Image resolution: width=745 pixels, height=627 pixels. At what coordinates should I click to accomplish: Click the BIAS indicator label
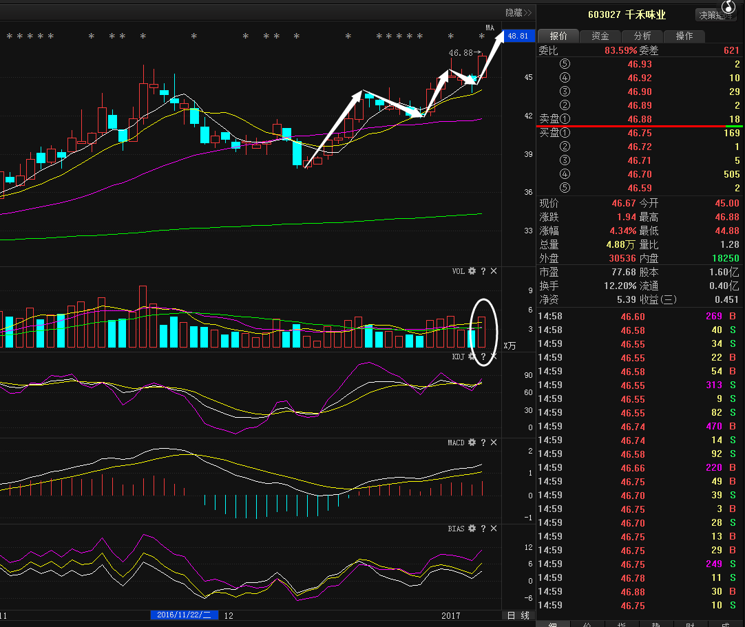coord(456,529)
